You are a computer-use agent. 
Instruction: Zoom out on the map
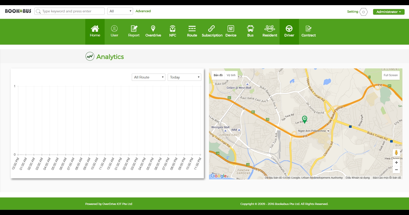[x=396, y=170]
